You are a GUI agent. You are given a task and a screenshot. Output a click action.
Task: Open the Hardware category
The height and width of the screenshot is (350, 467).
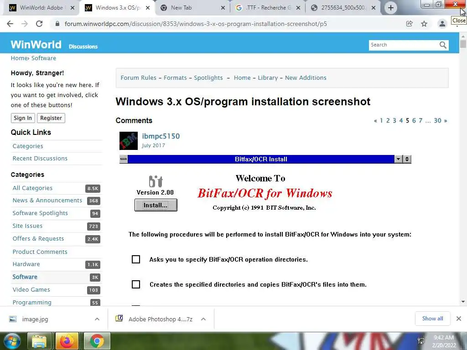pyautogui.click(x=26, y=264)
